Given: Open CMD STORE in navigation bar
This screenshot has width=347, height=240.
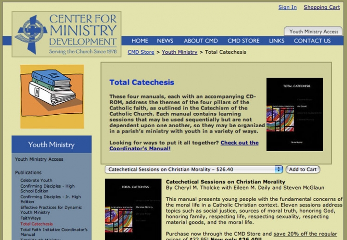Looking at the screenshot, I should 244,41.
